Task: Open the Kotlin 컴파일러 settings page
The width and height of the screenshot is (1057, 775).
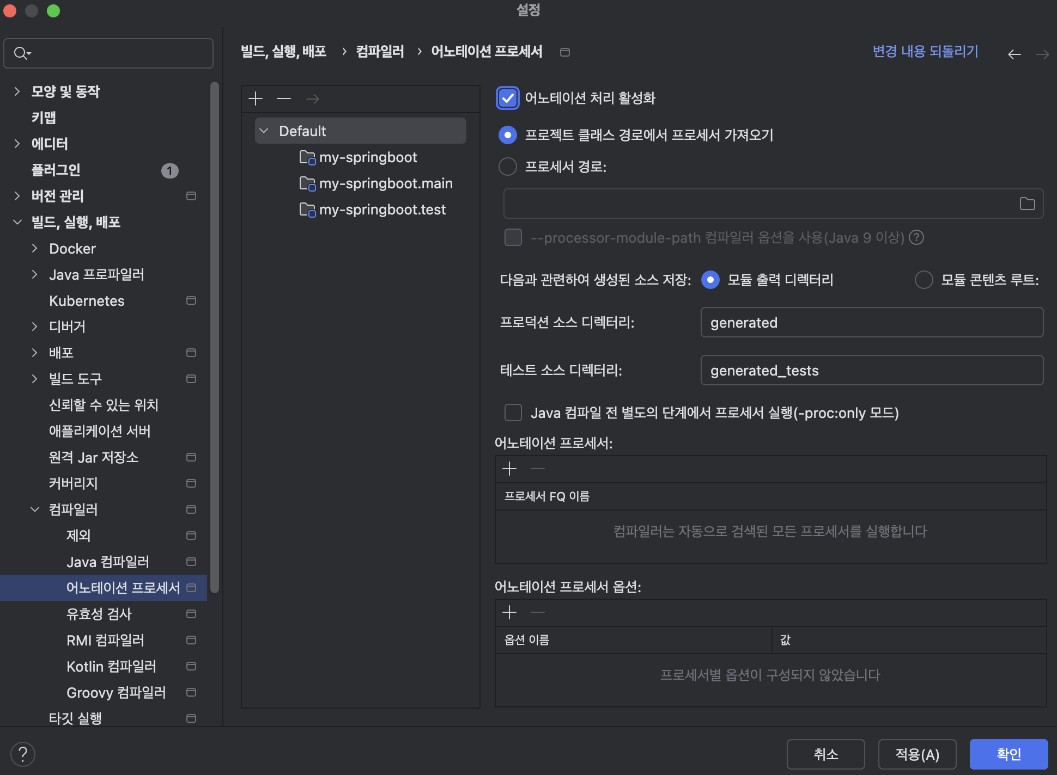Action: [x=111, y=666]
